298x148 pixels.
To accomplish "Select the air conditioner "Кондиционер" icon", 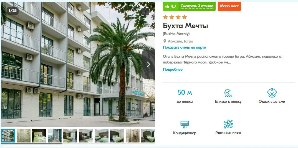I will (185, 125).
